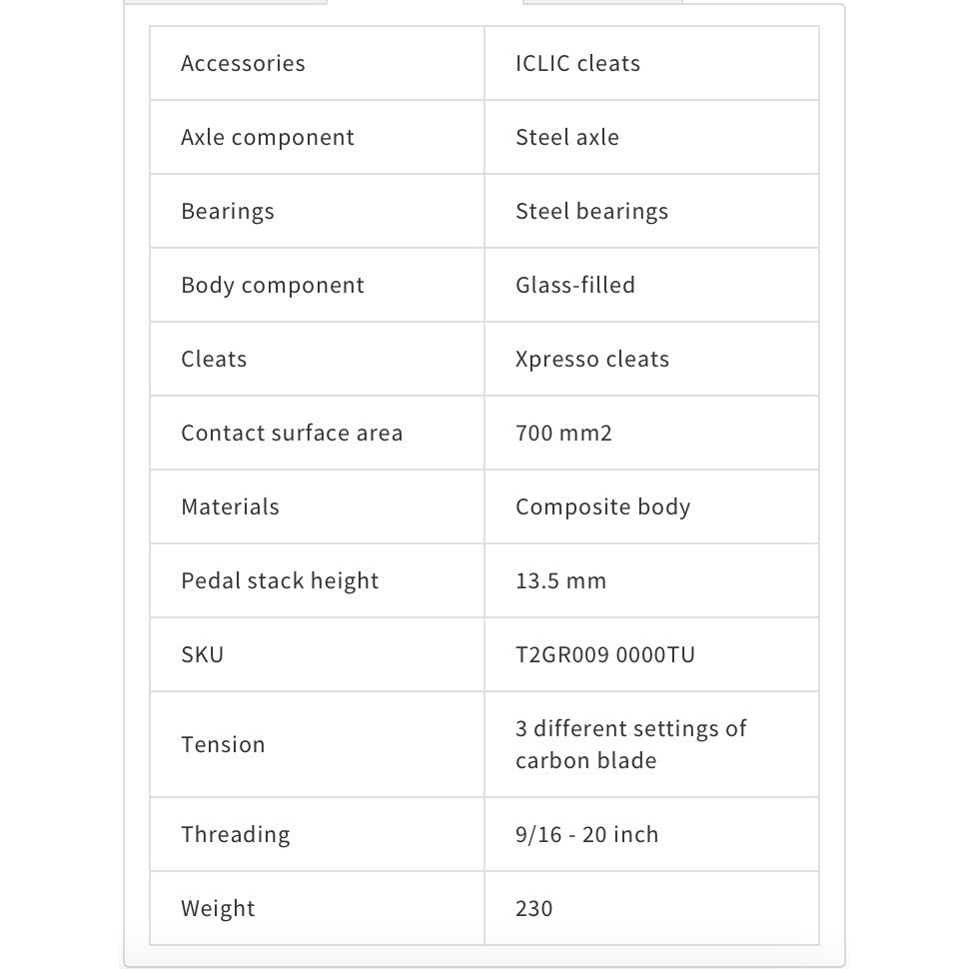Click the Accessories label cell

coord(243,64)
